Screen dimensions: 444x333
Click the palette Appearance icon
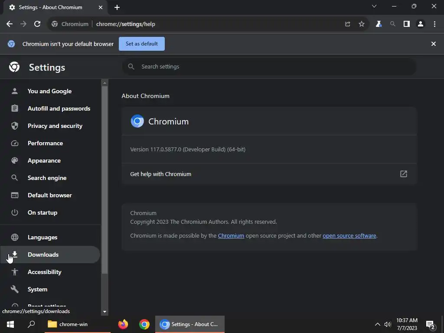pyautogui.click(x=15, y=160)
